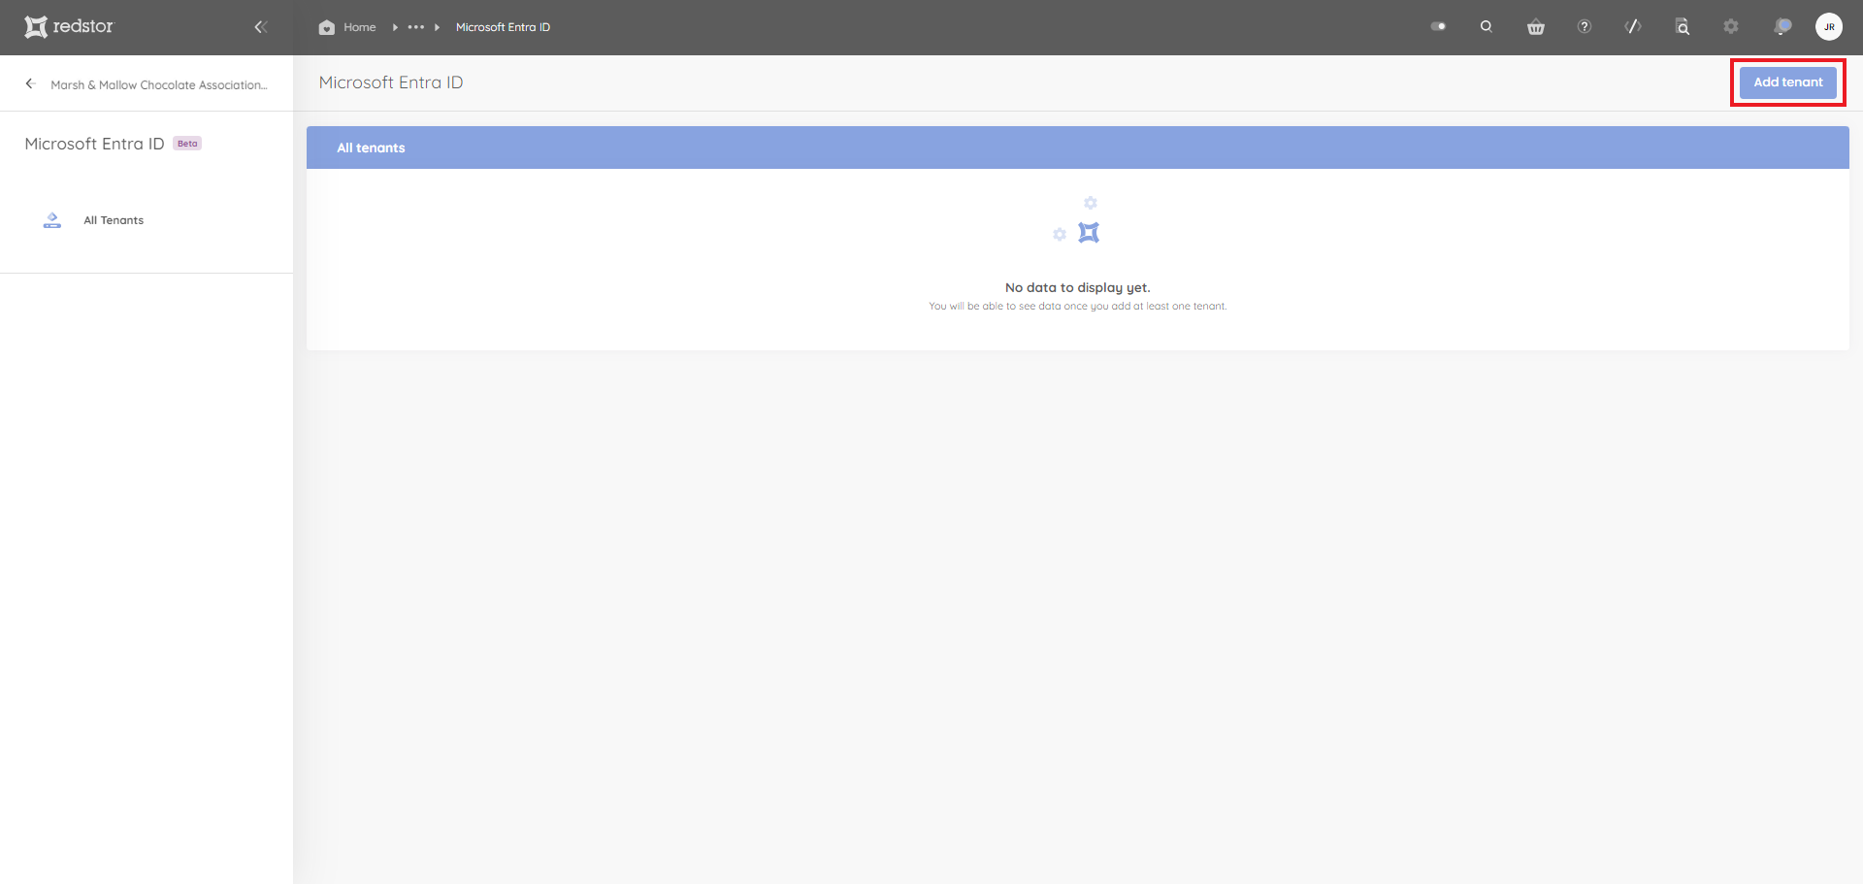Click the sidebar Microsoft Entra ID title
The image size is (1863, 884).
tap(94, 144)
